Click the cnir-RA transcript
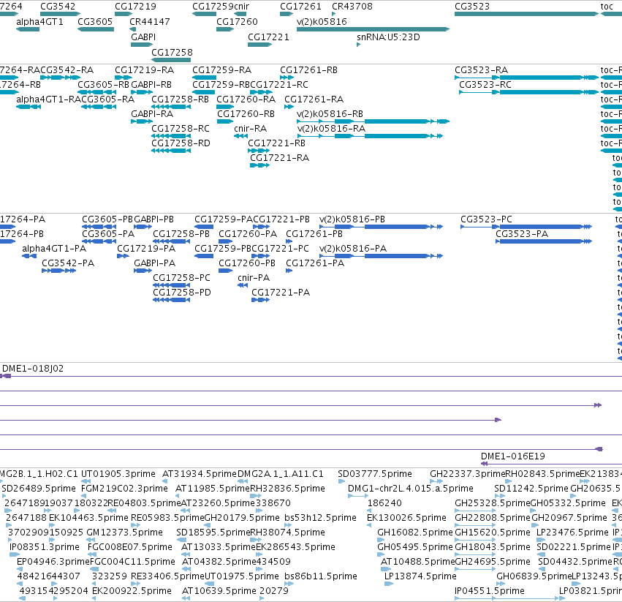622x602 pixels. pyautogui.click(x=240, y=136)
